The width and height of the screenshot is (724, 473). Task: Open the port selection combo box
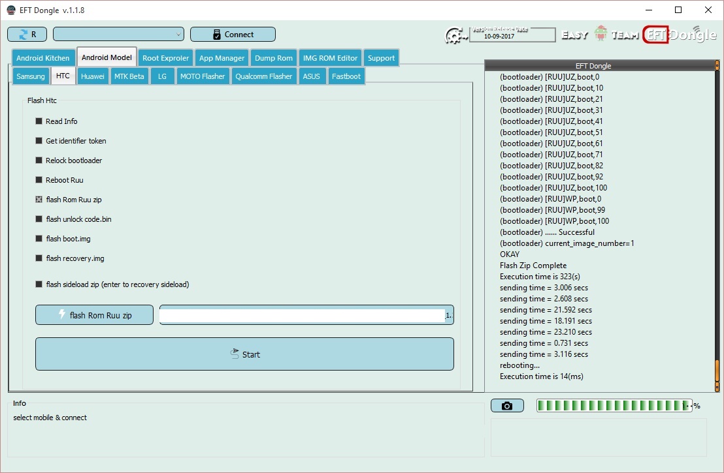pos(119,34)
